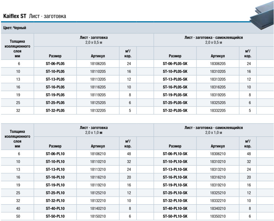The width and height of the screenshot is (274, 221).
Task: Click article number 18310205
Action: tap(218, 71)
